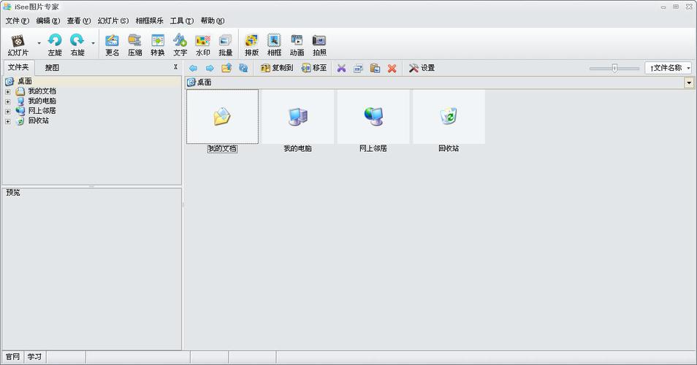Click the copy icon beside the scissors
This screenshot has height=365, width=697.
click(358, 68)
